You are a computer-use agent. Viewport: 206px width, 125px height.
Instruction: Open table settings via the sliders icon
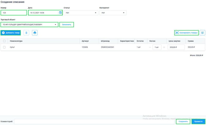pos(202,33)
